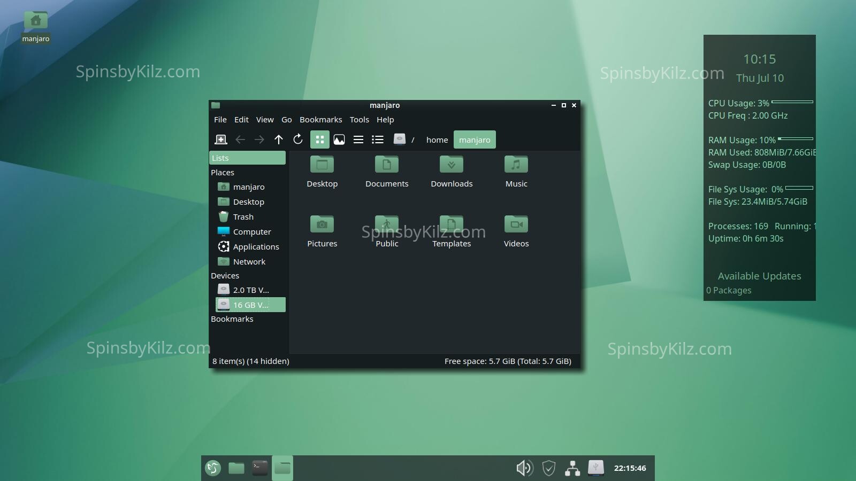The image size is (856, 481).
Task: Click the manjaro home desktop icon
Action: click(x=36, y=21)
